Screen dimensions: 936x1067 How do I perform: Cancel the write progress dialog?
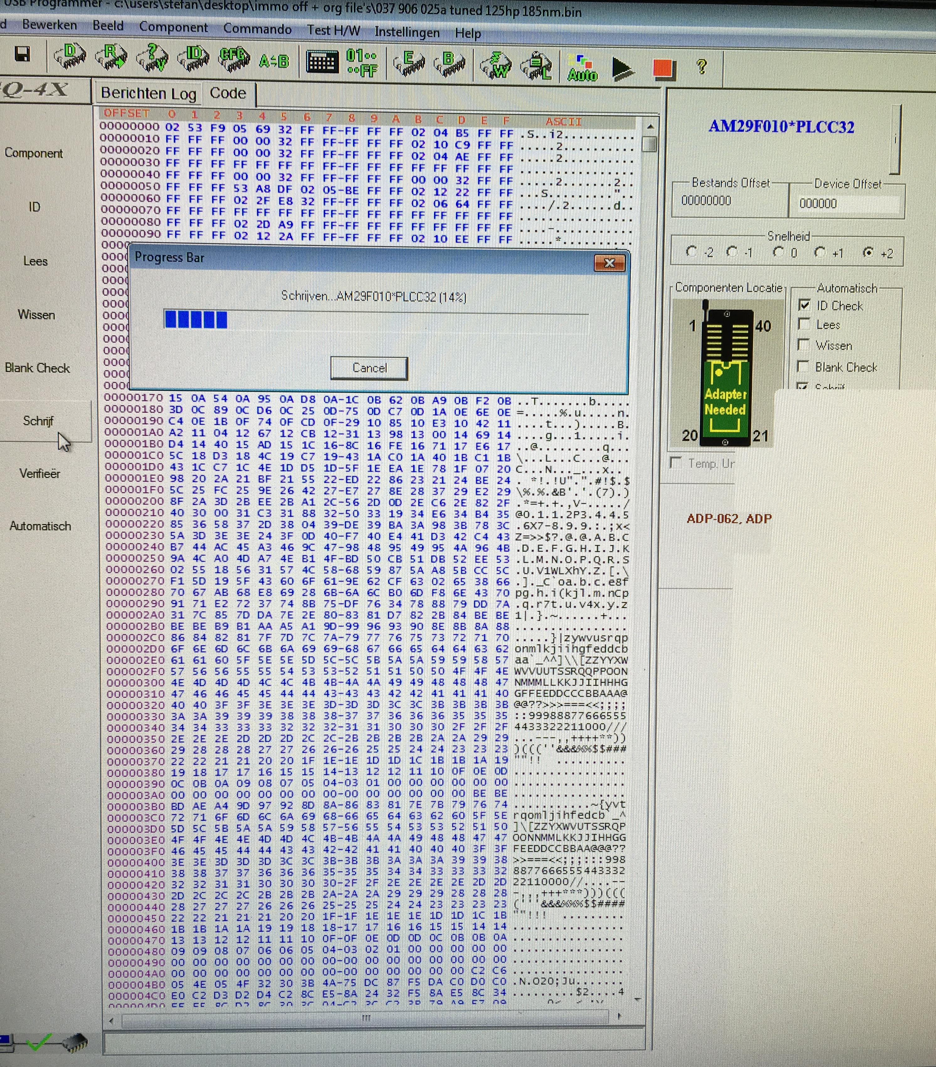point(369,368)
